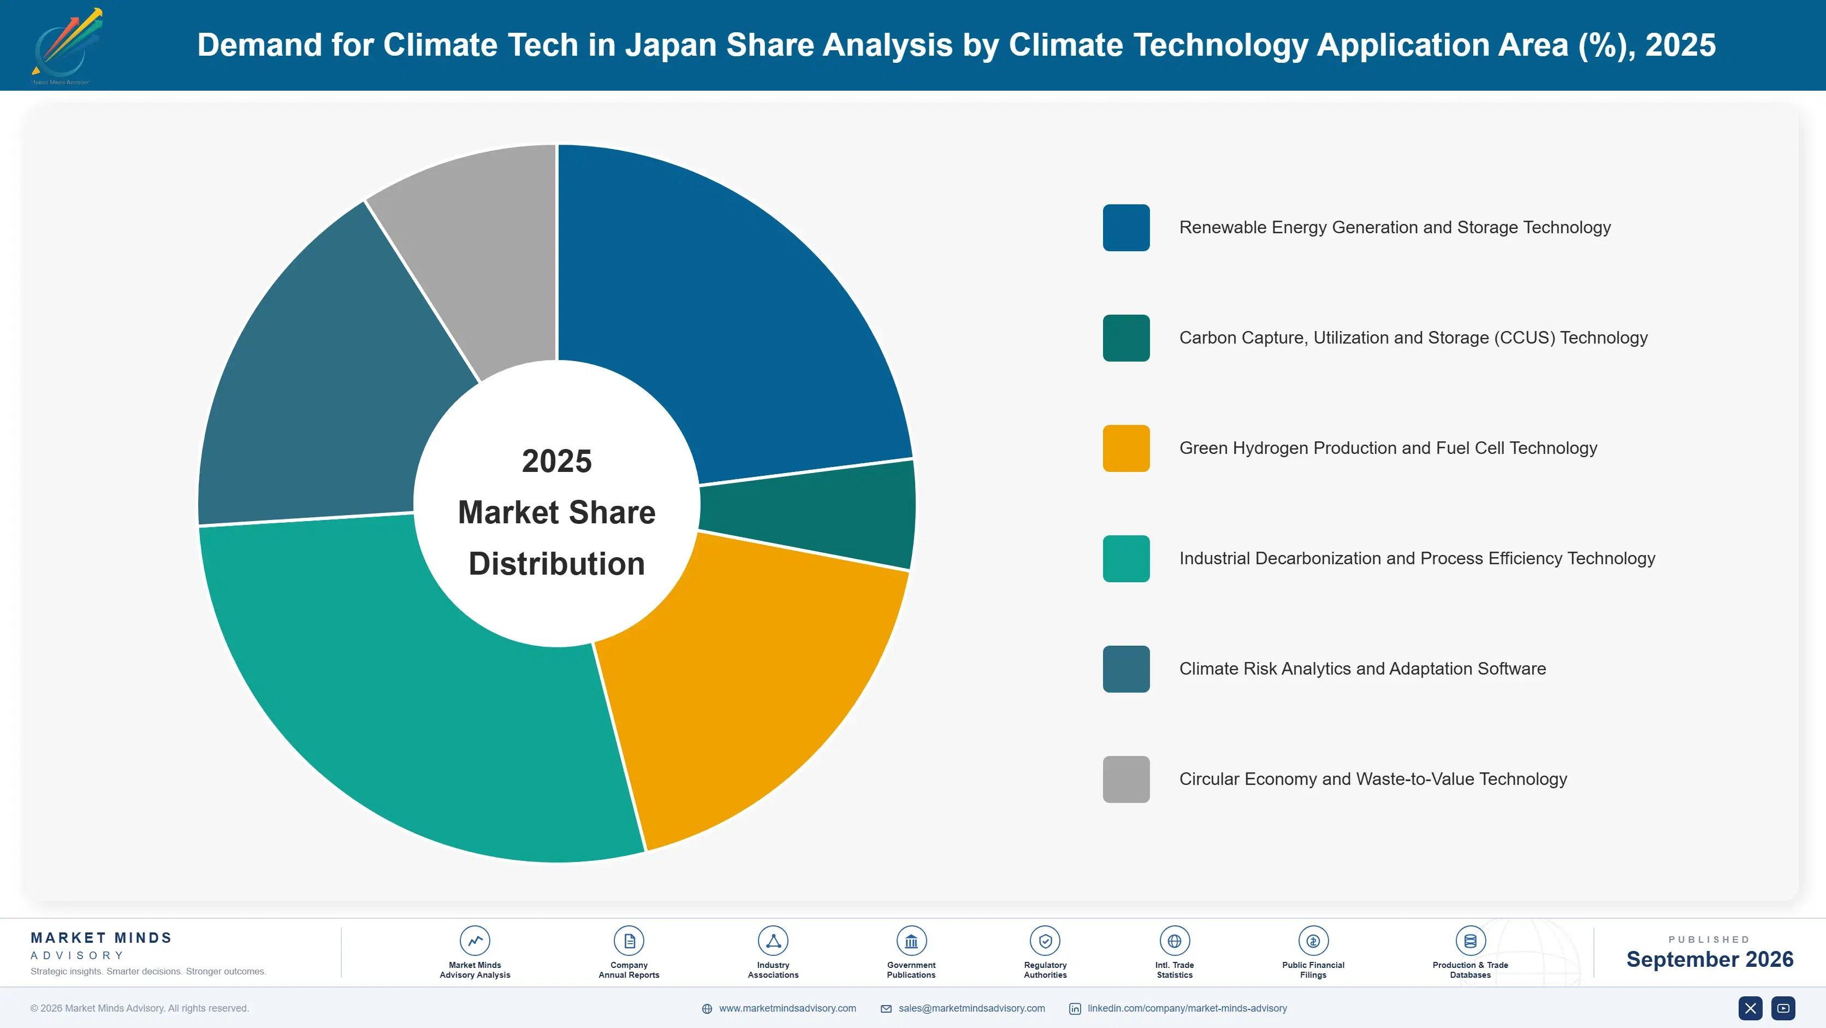This screenshot has width=1826, height=1028.
Task: Click the Intl. Trade Statistics globe icon
Action: pyautogui.click(x=1175, y=941)
